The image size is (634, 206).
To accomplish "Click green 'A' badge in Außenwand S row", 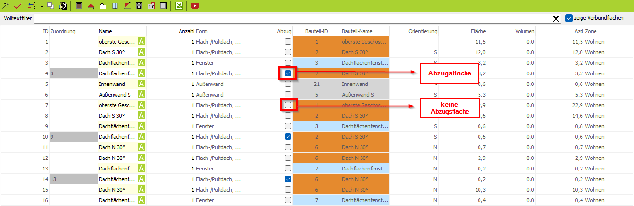I will click(x=142, y=95).
